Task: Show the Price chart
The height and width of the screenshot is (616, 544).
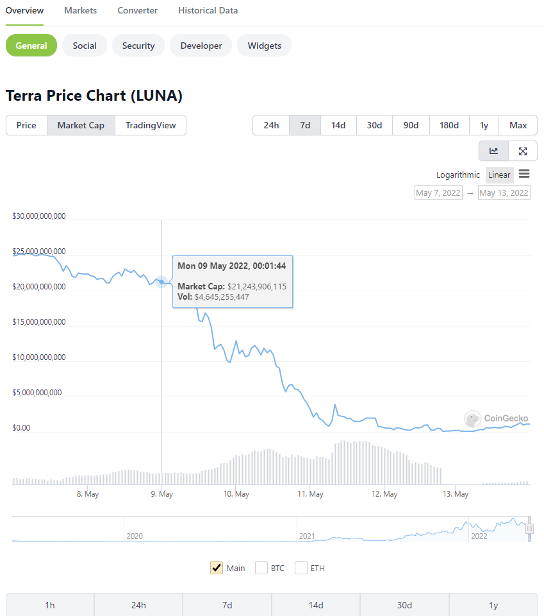Action: click(26, 125)
